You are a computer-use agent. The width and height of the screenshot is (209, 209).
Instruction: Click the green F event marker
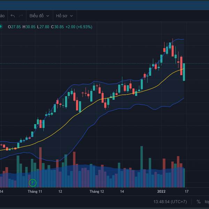pyautogui.click(x=33, y=183)
